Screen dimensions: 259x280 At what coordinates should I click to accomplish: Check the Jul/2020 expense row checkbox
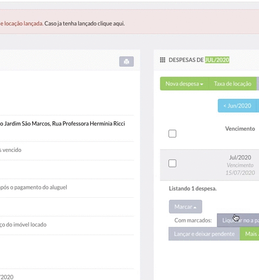tap(172, 163)
